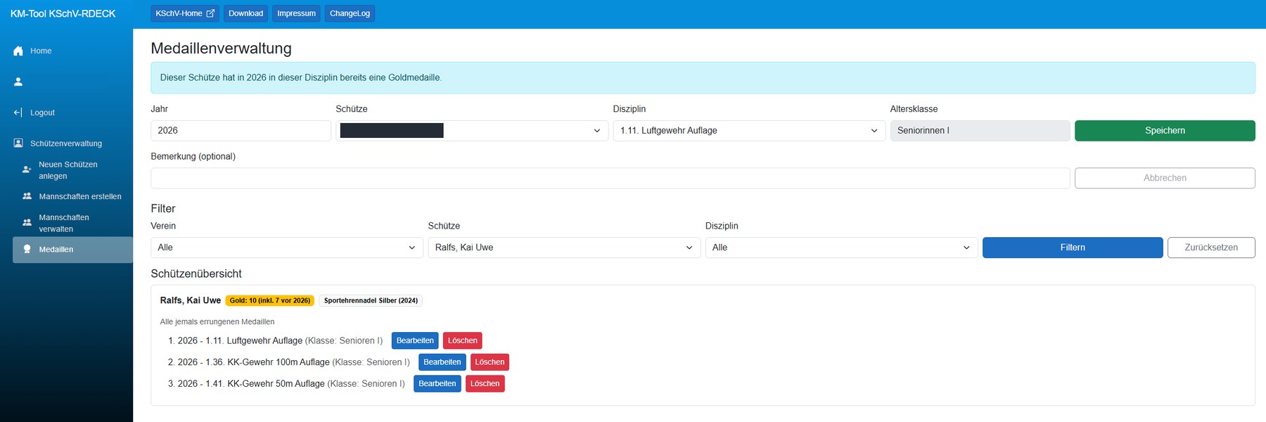Click the KM-Tool KSchV-RDECK title
Image resolution: width=1266 pixels, height=422 pixels.
[x=63, y=13]
